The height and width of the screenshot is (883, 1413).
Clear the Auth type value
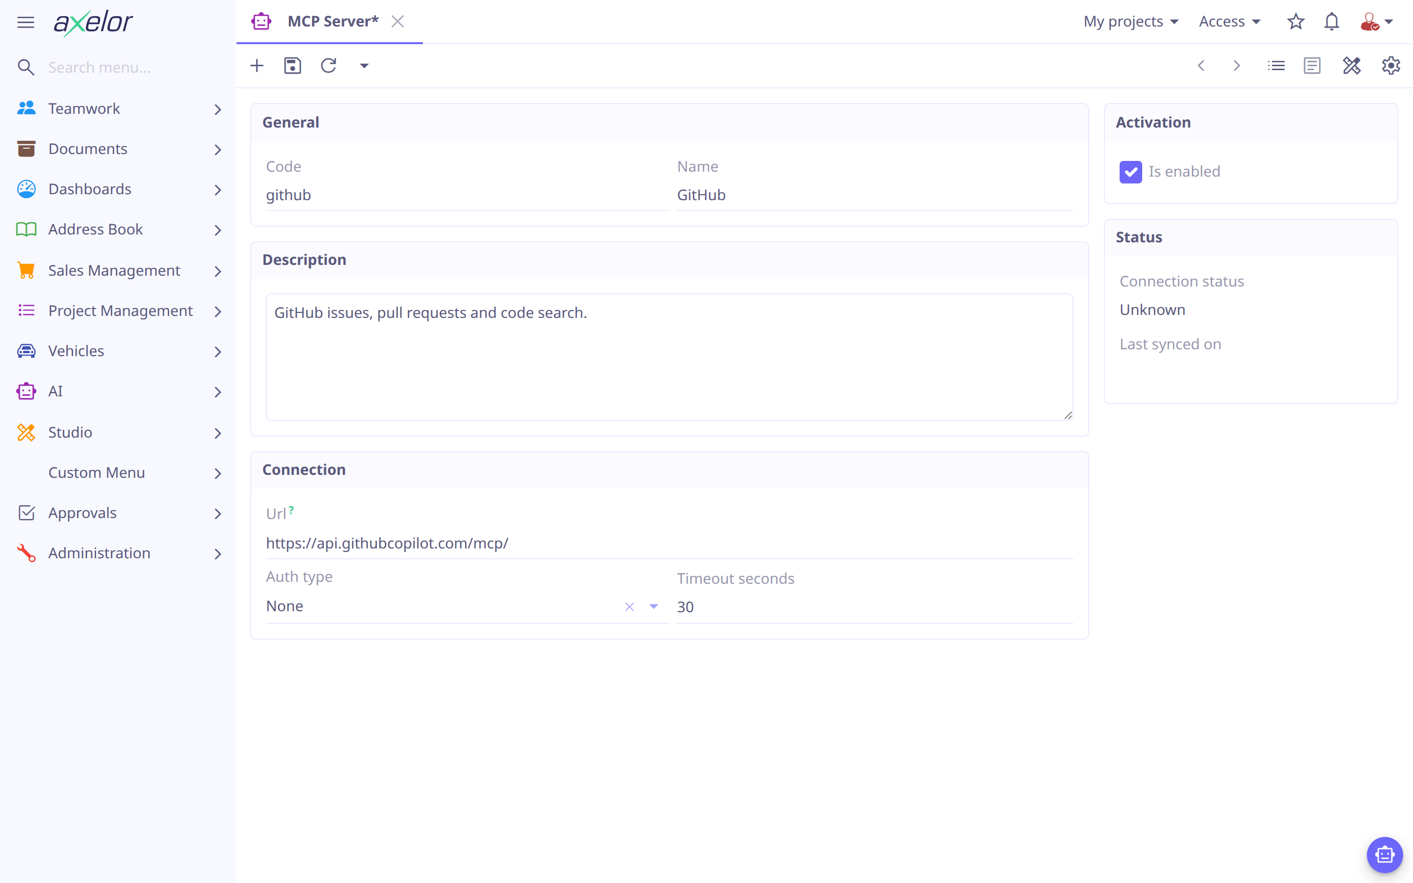click(629, 607)
